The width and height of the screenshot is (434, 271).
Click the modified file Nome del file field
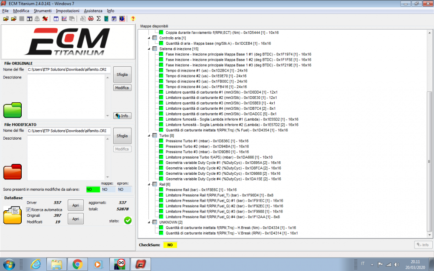click(x=69, y=131)
